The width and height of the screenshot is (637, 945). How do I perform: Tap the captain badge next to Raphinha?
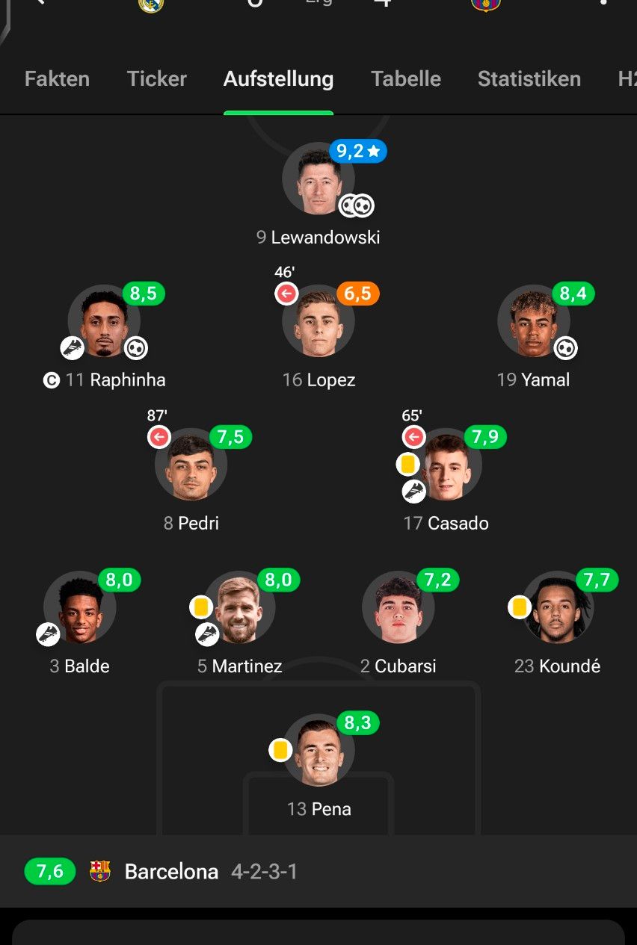[x=51, y=381]
